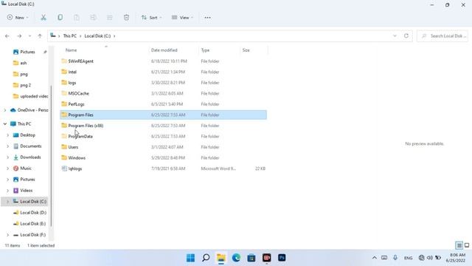Sort by Name column header
The height and width of the screenshot is (266, 472).
71,50
